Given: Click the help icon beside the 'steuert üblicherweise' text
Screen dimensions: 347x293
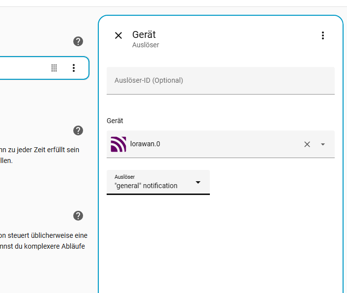Looking at the screenshot, I should 78,216.
